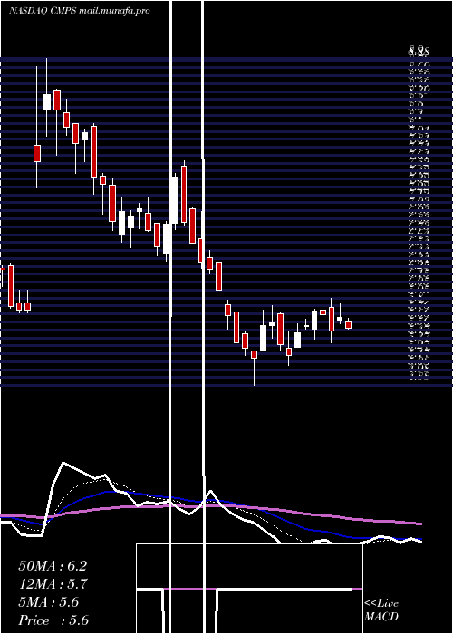453x634 pixels.
Task: Click the '12MA : 5.7' readout
Action: (x=53, y=584)
